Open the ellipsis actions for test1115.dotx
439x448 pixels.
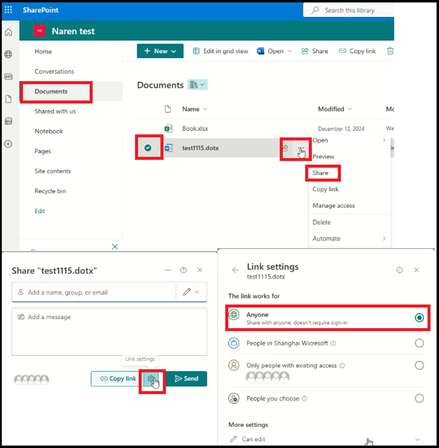(301, 148)
